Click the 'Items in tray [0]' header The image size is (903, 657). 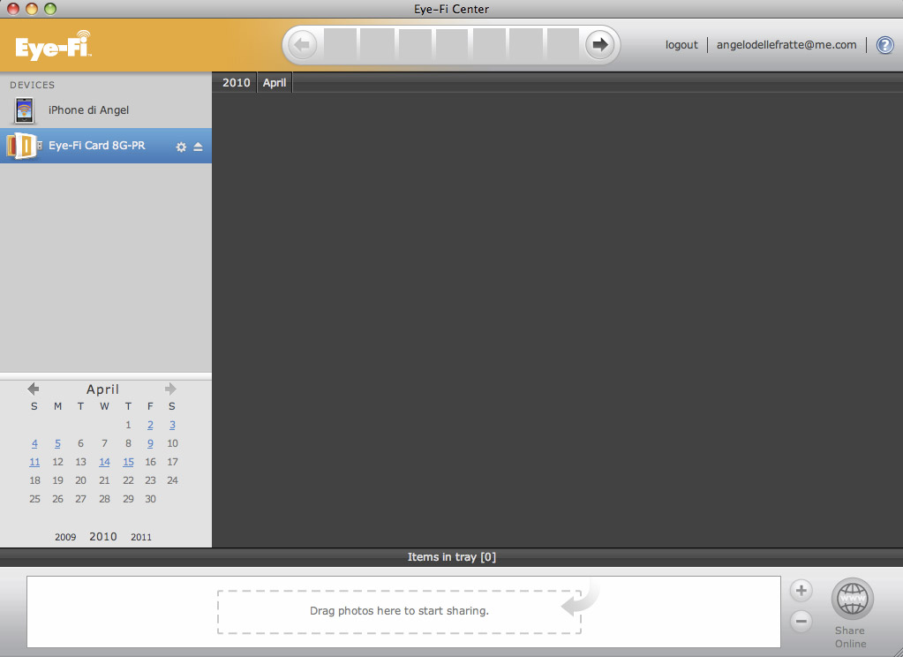pyautogui.click(x=452, y=557)
